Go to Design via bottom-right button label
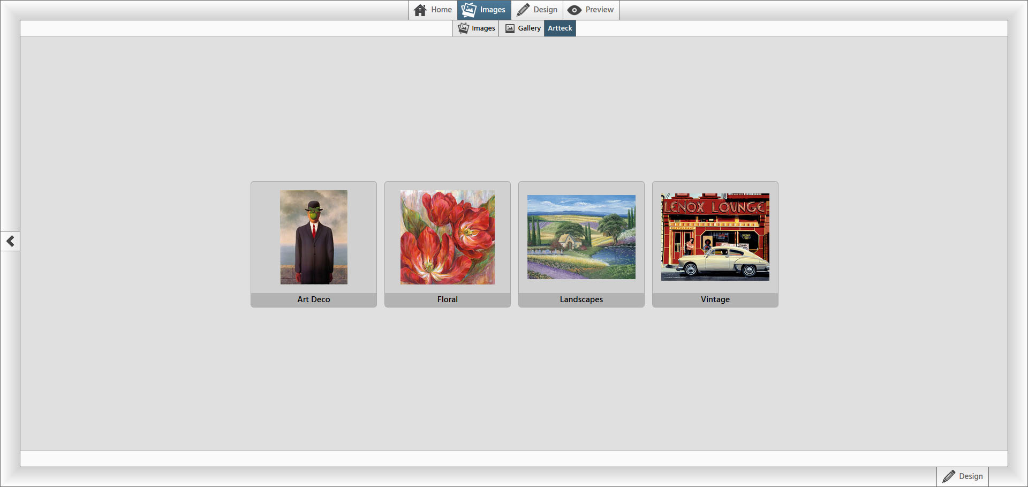The height and width of the screenshot is (487, 1028). [x=971, y=476]
